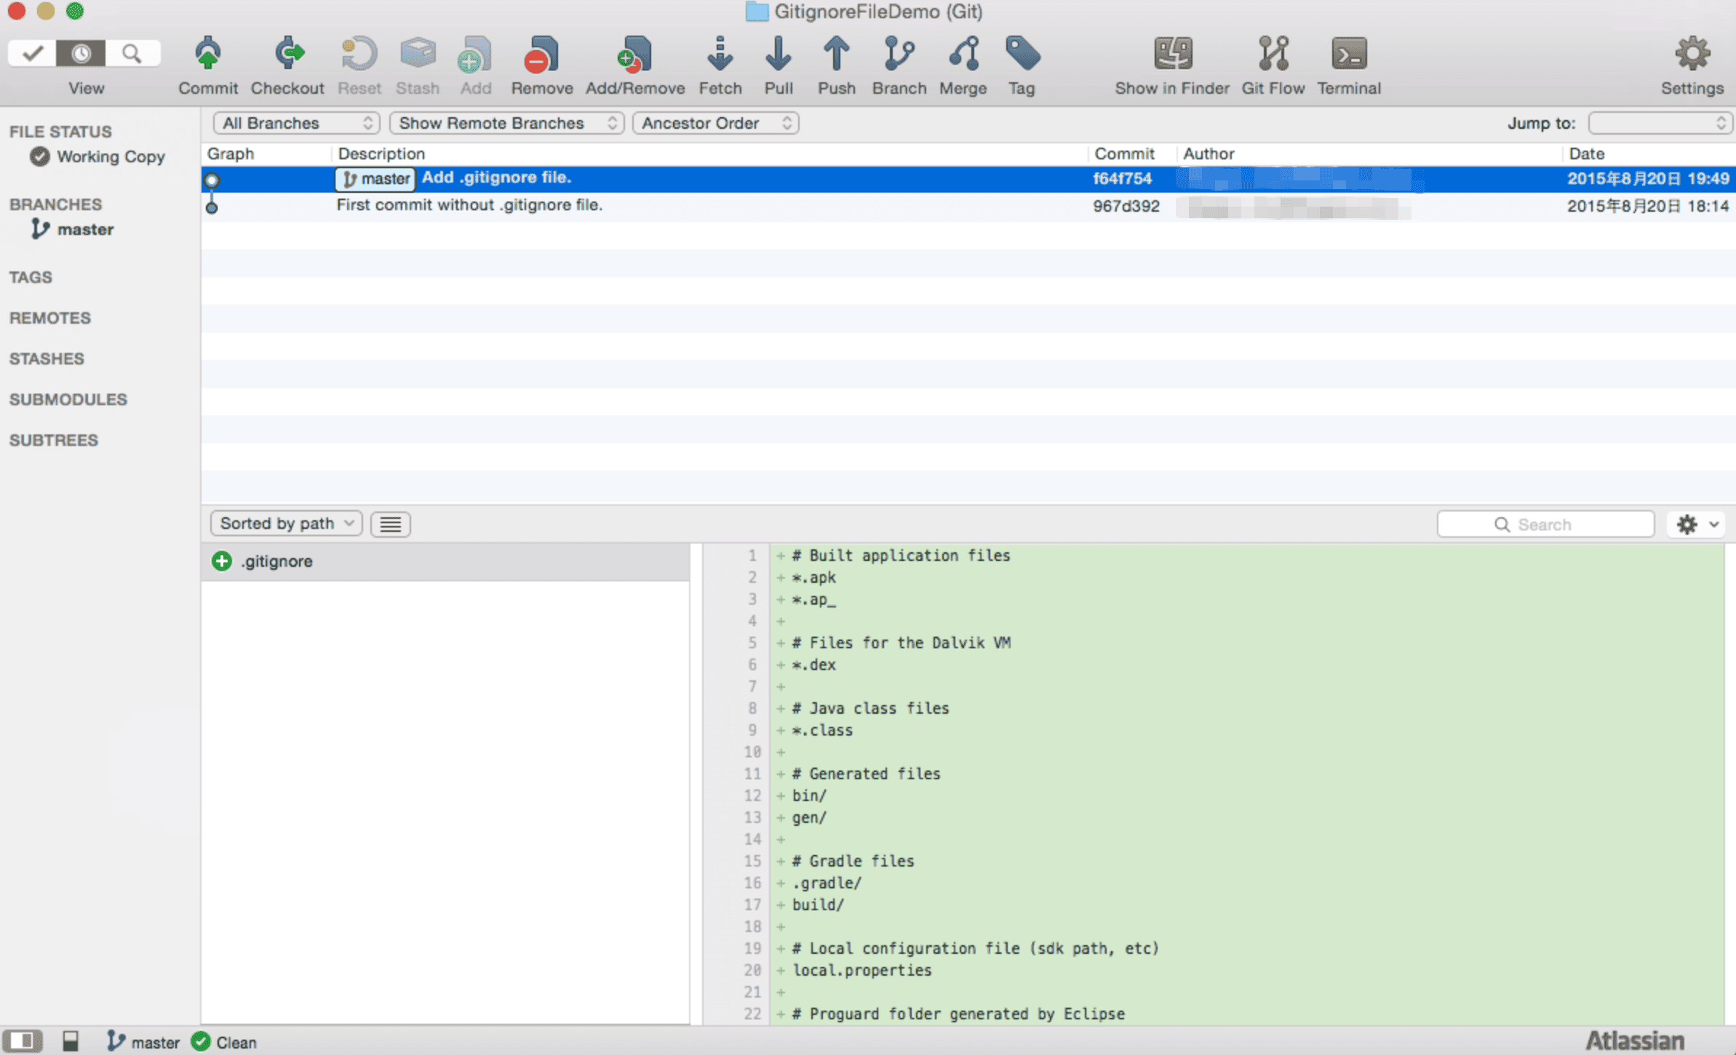Click the file list view mode button
1736x1055 pixels.
390,524
